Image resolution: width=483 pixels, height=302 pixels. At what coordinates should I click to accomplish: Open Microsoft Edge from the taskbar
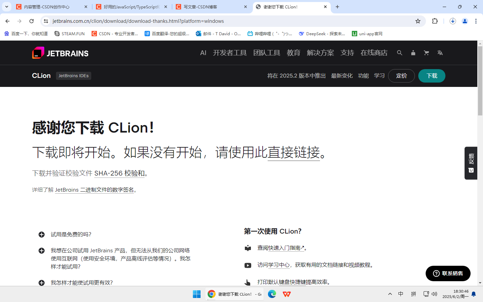point(272,294)
